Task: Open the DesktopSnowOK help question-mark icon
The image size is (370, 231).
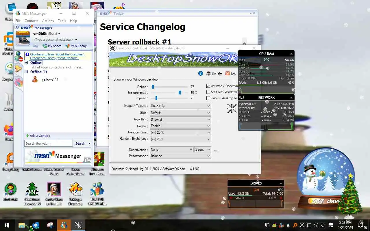Action: click(201, 73)
